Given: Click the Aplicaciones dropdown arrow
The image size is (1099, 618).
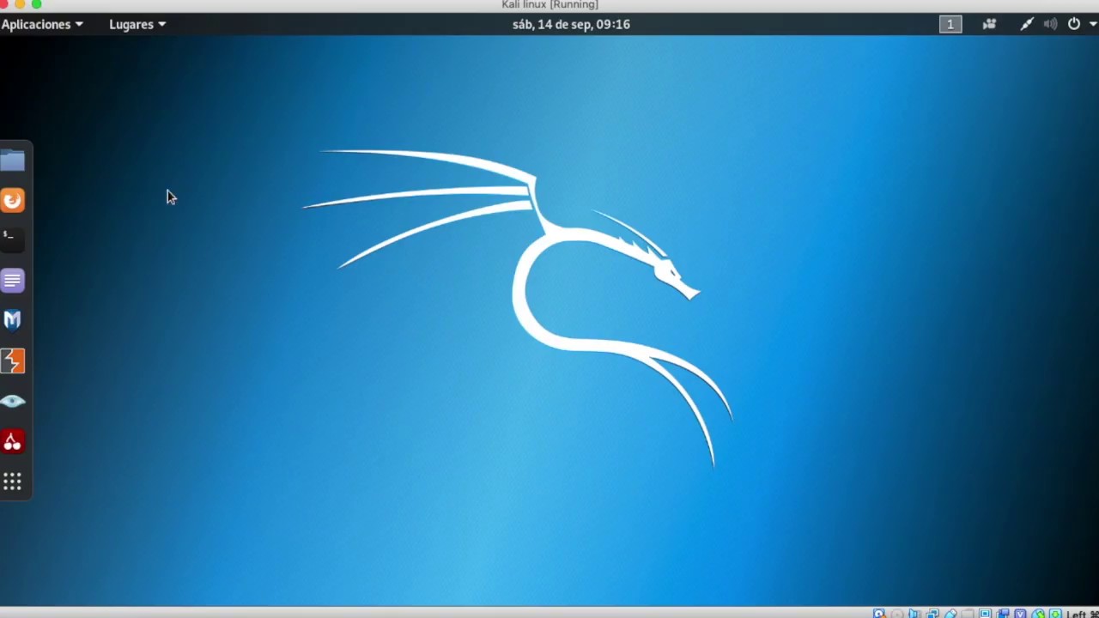Looking at the screenshot, I should click(x=79, y=24).
